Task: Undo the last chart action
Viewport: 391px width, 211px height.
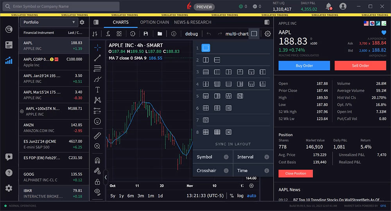Action: coord(209,34)
